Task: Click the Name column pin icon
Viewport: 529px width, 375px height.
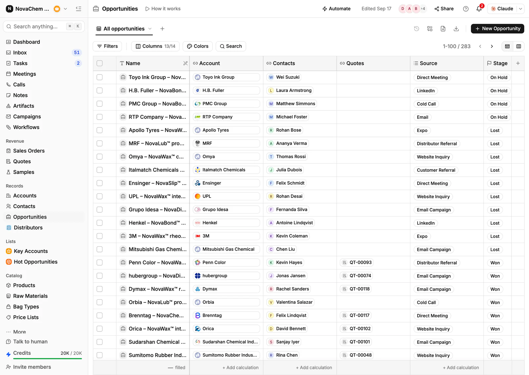Action: tap(185, 63)
